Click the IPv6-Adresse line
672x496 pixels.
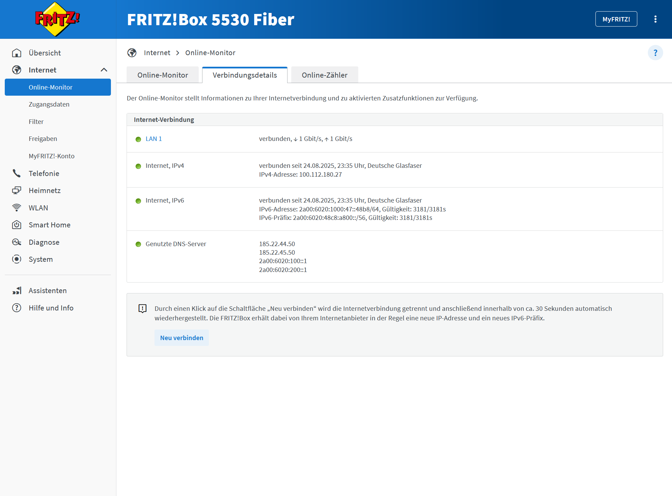pos(353,209)
